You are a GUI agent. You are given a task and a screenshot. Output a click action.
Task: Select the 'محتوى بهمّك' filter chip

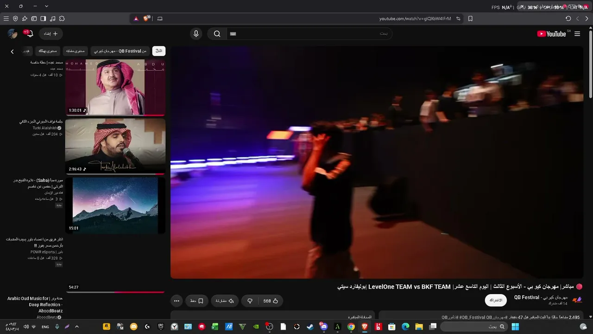coord(47,51)
